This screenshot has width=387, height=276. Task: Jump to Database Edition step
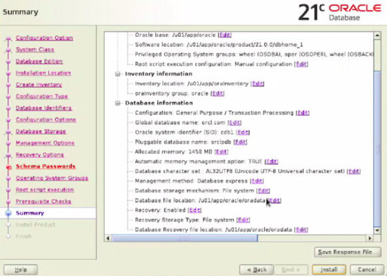point(39,61)
